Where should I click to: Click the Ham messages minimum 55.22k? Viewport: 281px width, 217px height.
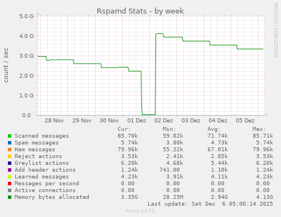[173, 150]
